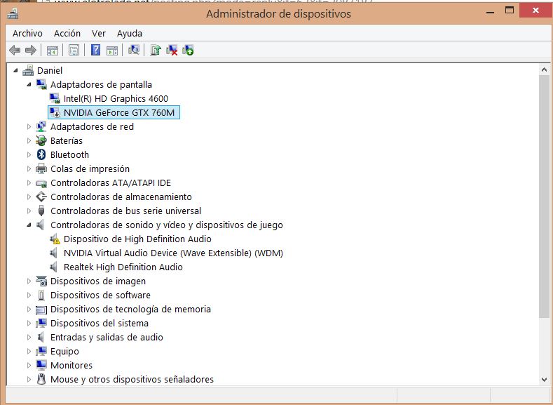Minimize the Administrador de dispositivos window
Screen dimensions: 553x405
point(490,13)
